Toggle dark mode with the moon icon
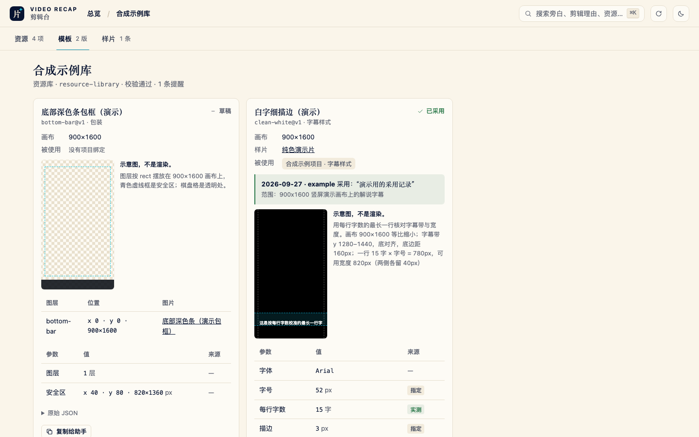The width and height of the screenshot is (699, 437). click(681, 14)
